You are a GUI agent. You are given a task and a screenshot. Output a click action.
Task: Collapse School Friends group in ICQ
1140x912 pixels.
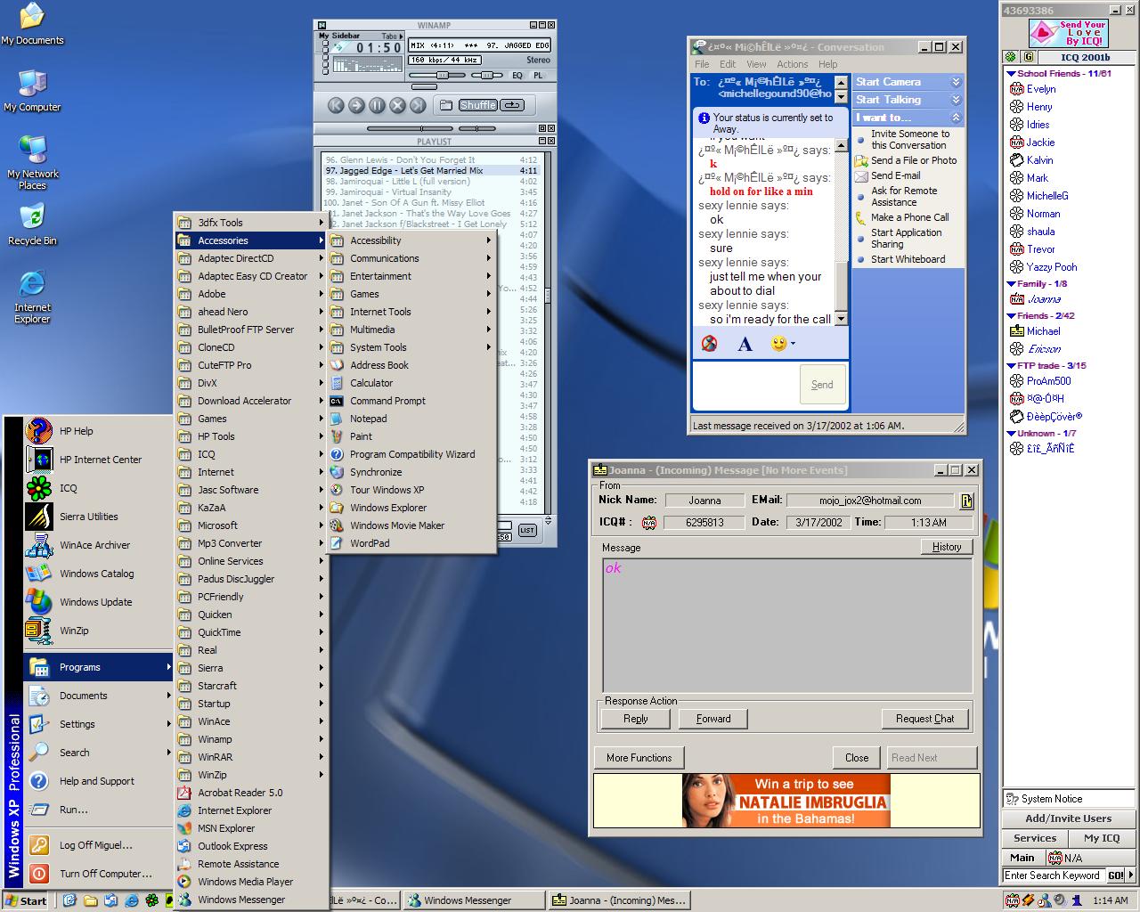pos(1011,74)
